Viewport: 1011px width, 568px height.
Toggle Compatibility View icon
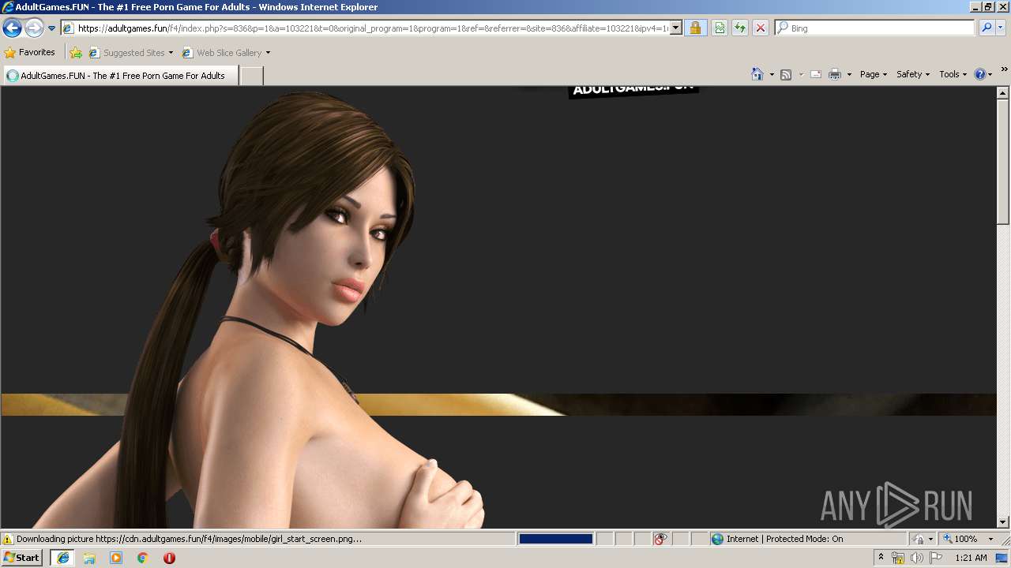(720, 28)
